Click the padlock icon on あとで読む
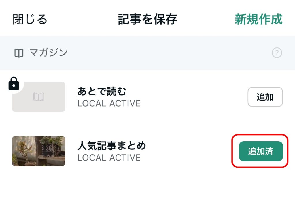 coord(14,83)
